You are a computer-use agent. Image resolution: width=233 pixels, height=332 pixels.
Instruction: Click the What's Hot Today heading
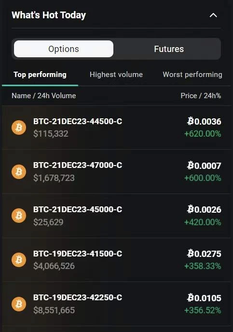(49, 15)
